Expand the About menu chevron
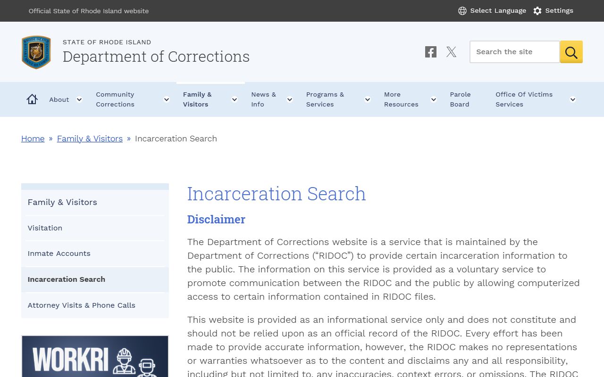The image size is (604, 377). tap(79, 99)
